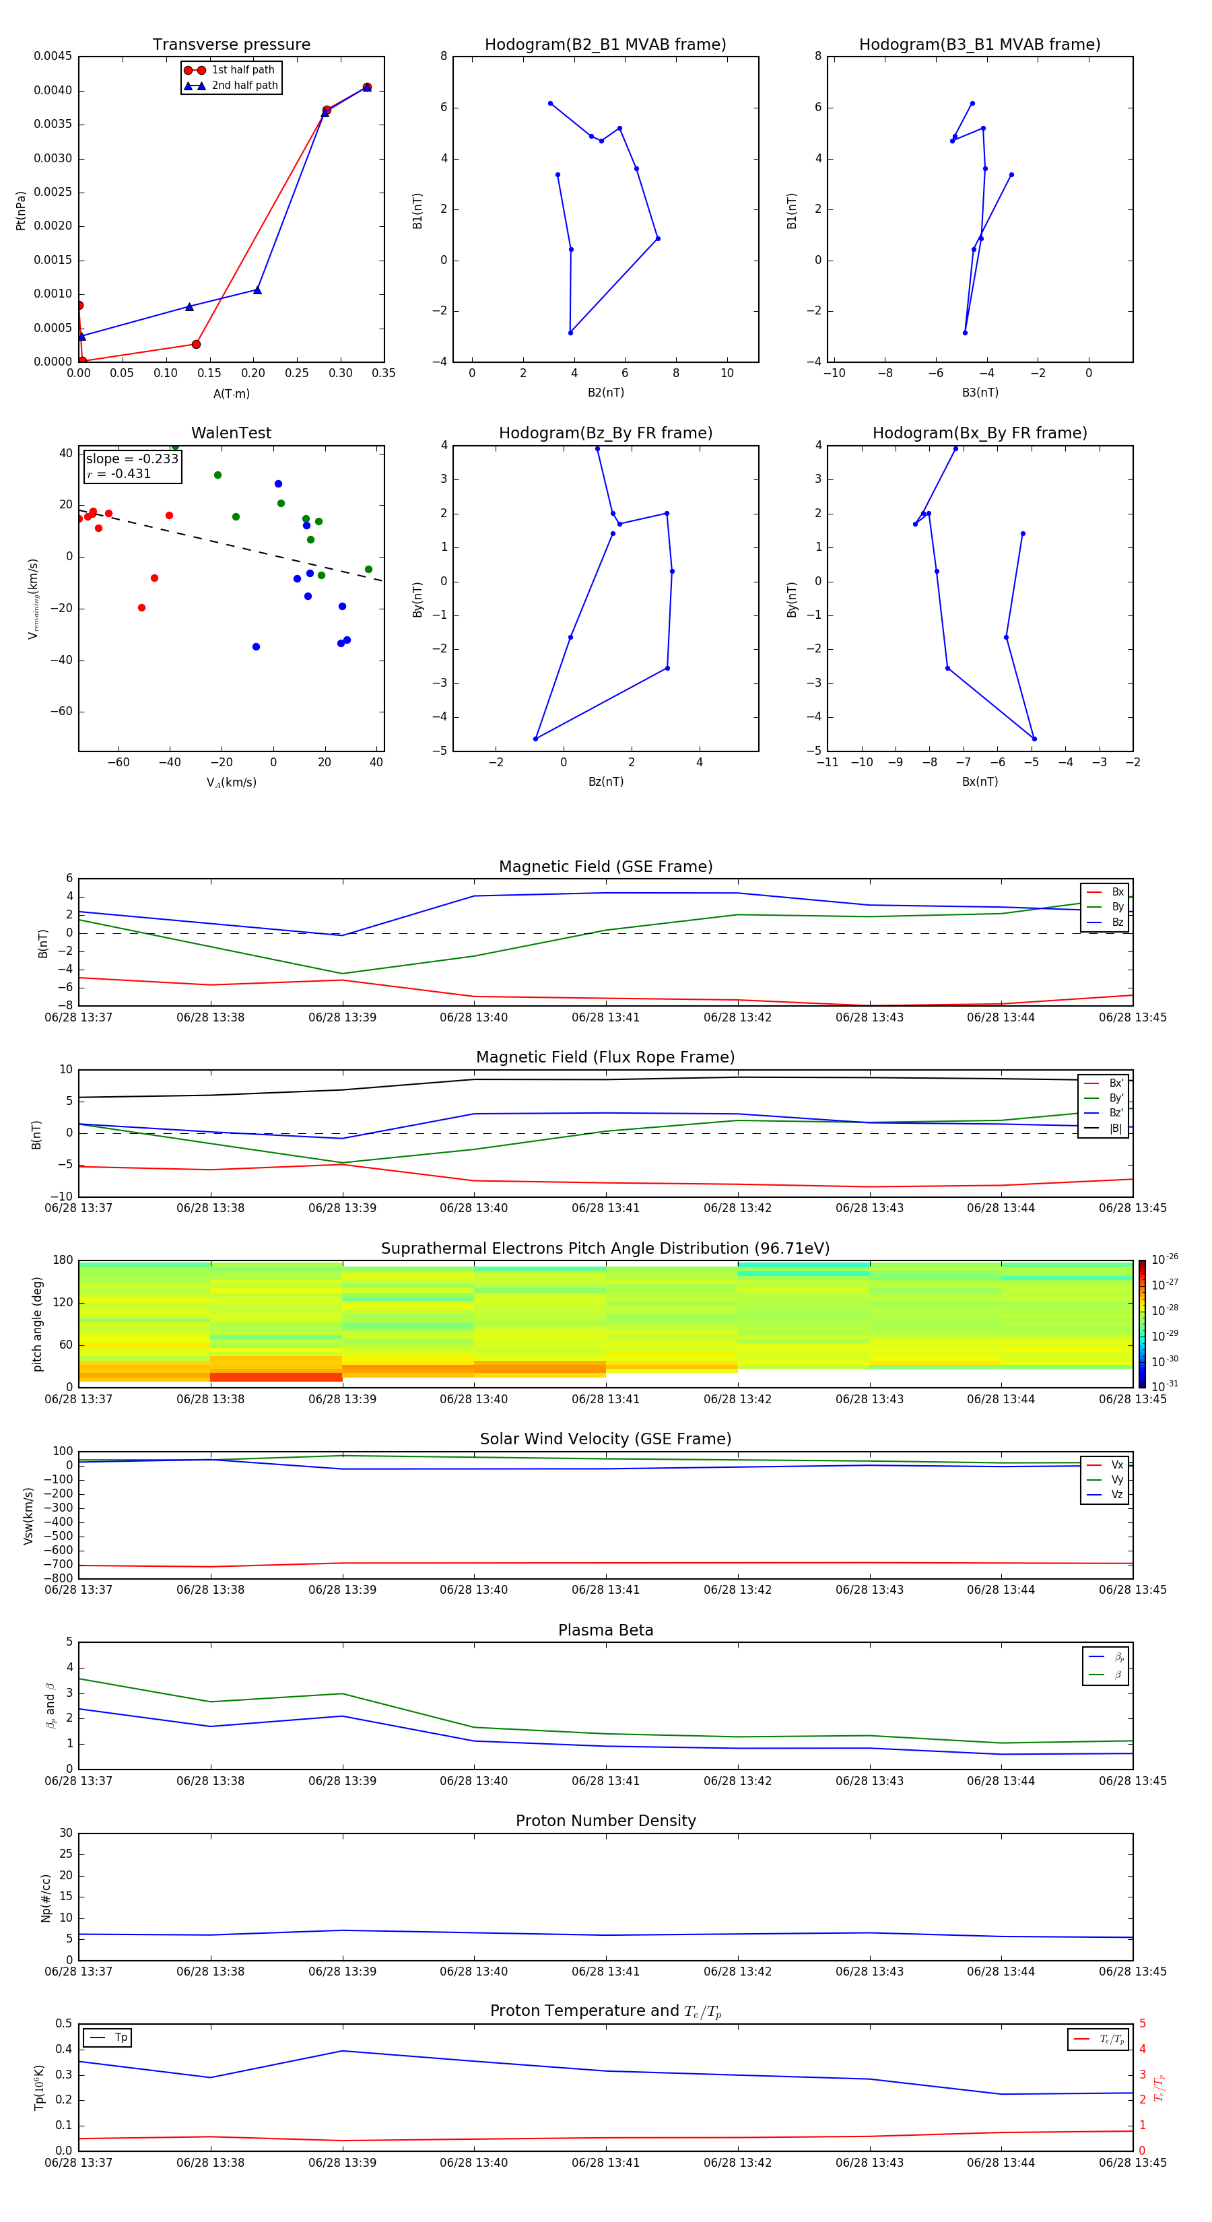
Task: Click the "Hodogram(B2_B1 MVAB frame)" title
Action: pos(605,45)
